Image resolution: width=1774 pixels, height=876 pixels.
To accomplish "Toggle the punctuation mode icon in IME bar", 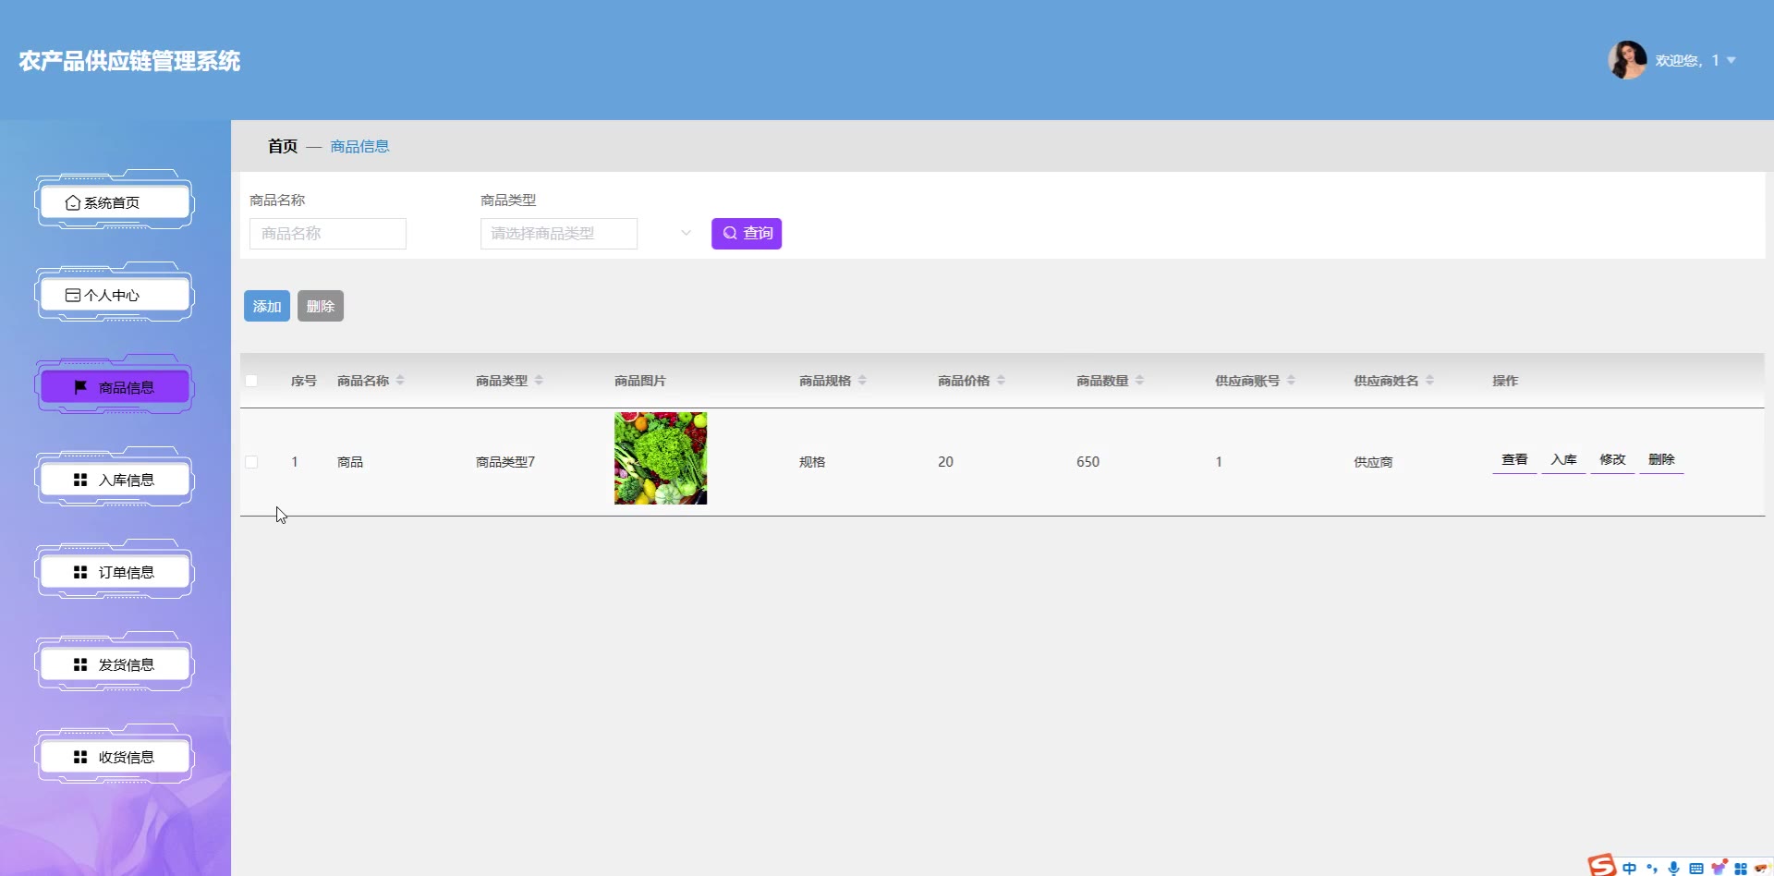I will tap(1652, 868).
